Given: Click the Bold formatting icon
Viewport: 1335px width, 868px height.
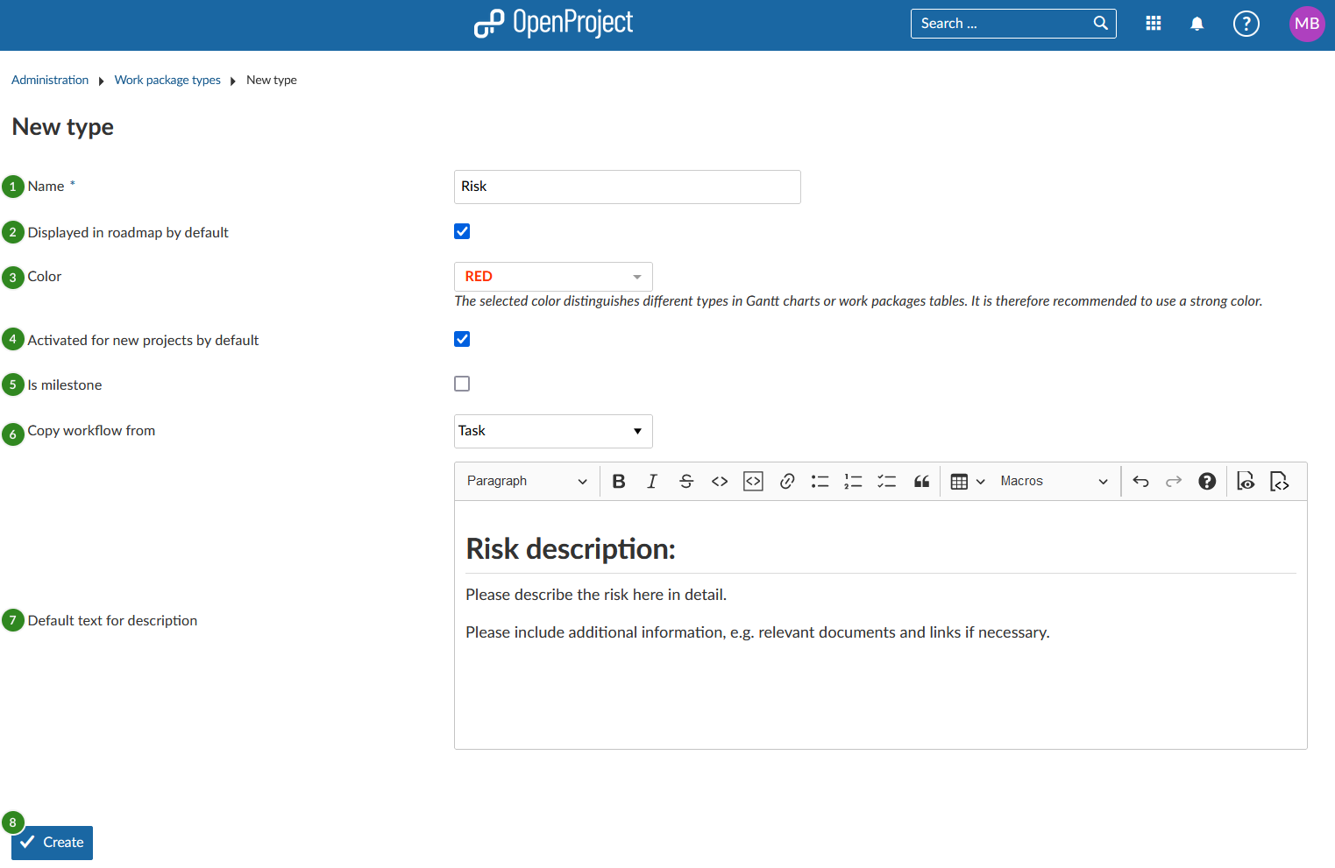Looking at the screenshot, I should tap(619, 481).
